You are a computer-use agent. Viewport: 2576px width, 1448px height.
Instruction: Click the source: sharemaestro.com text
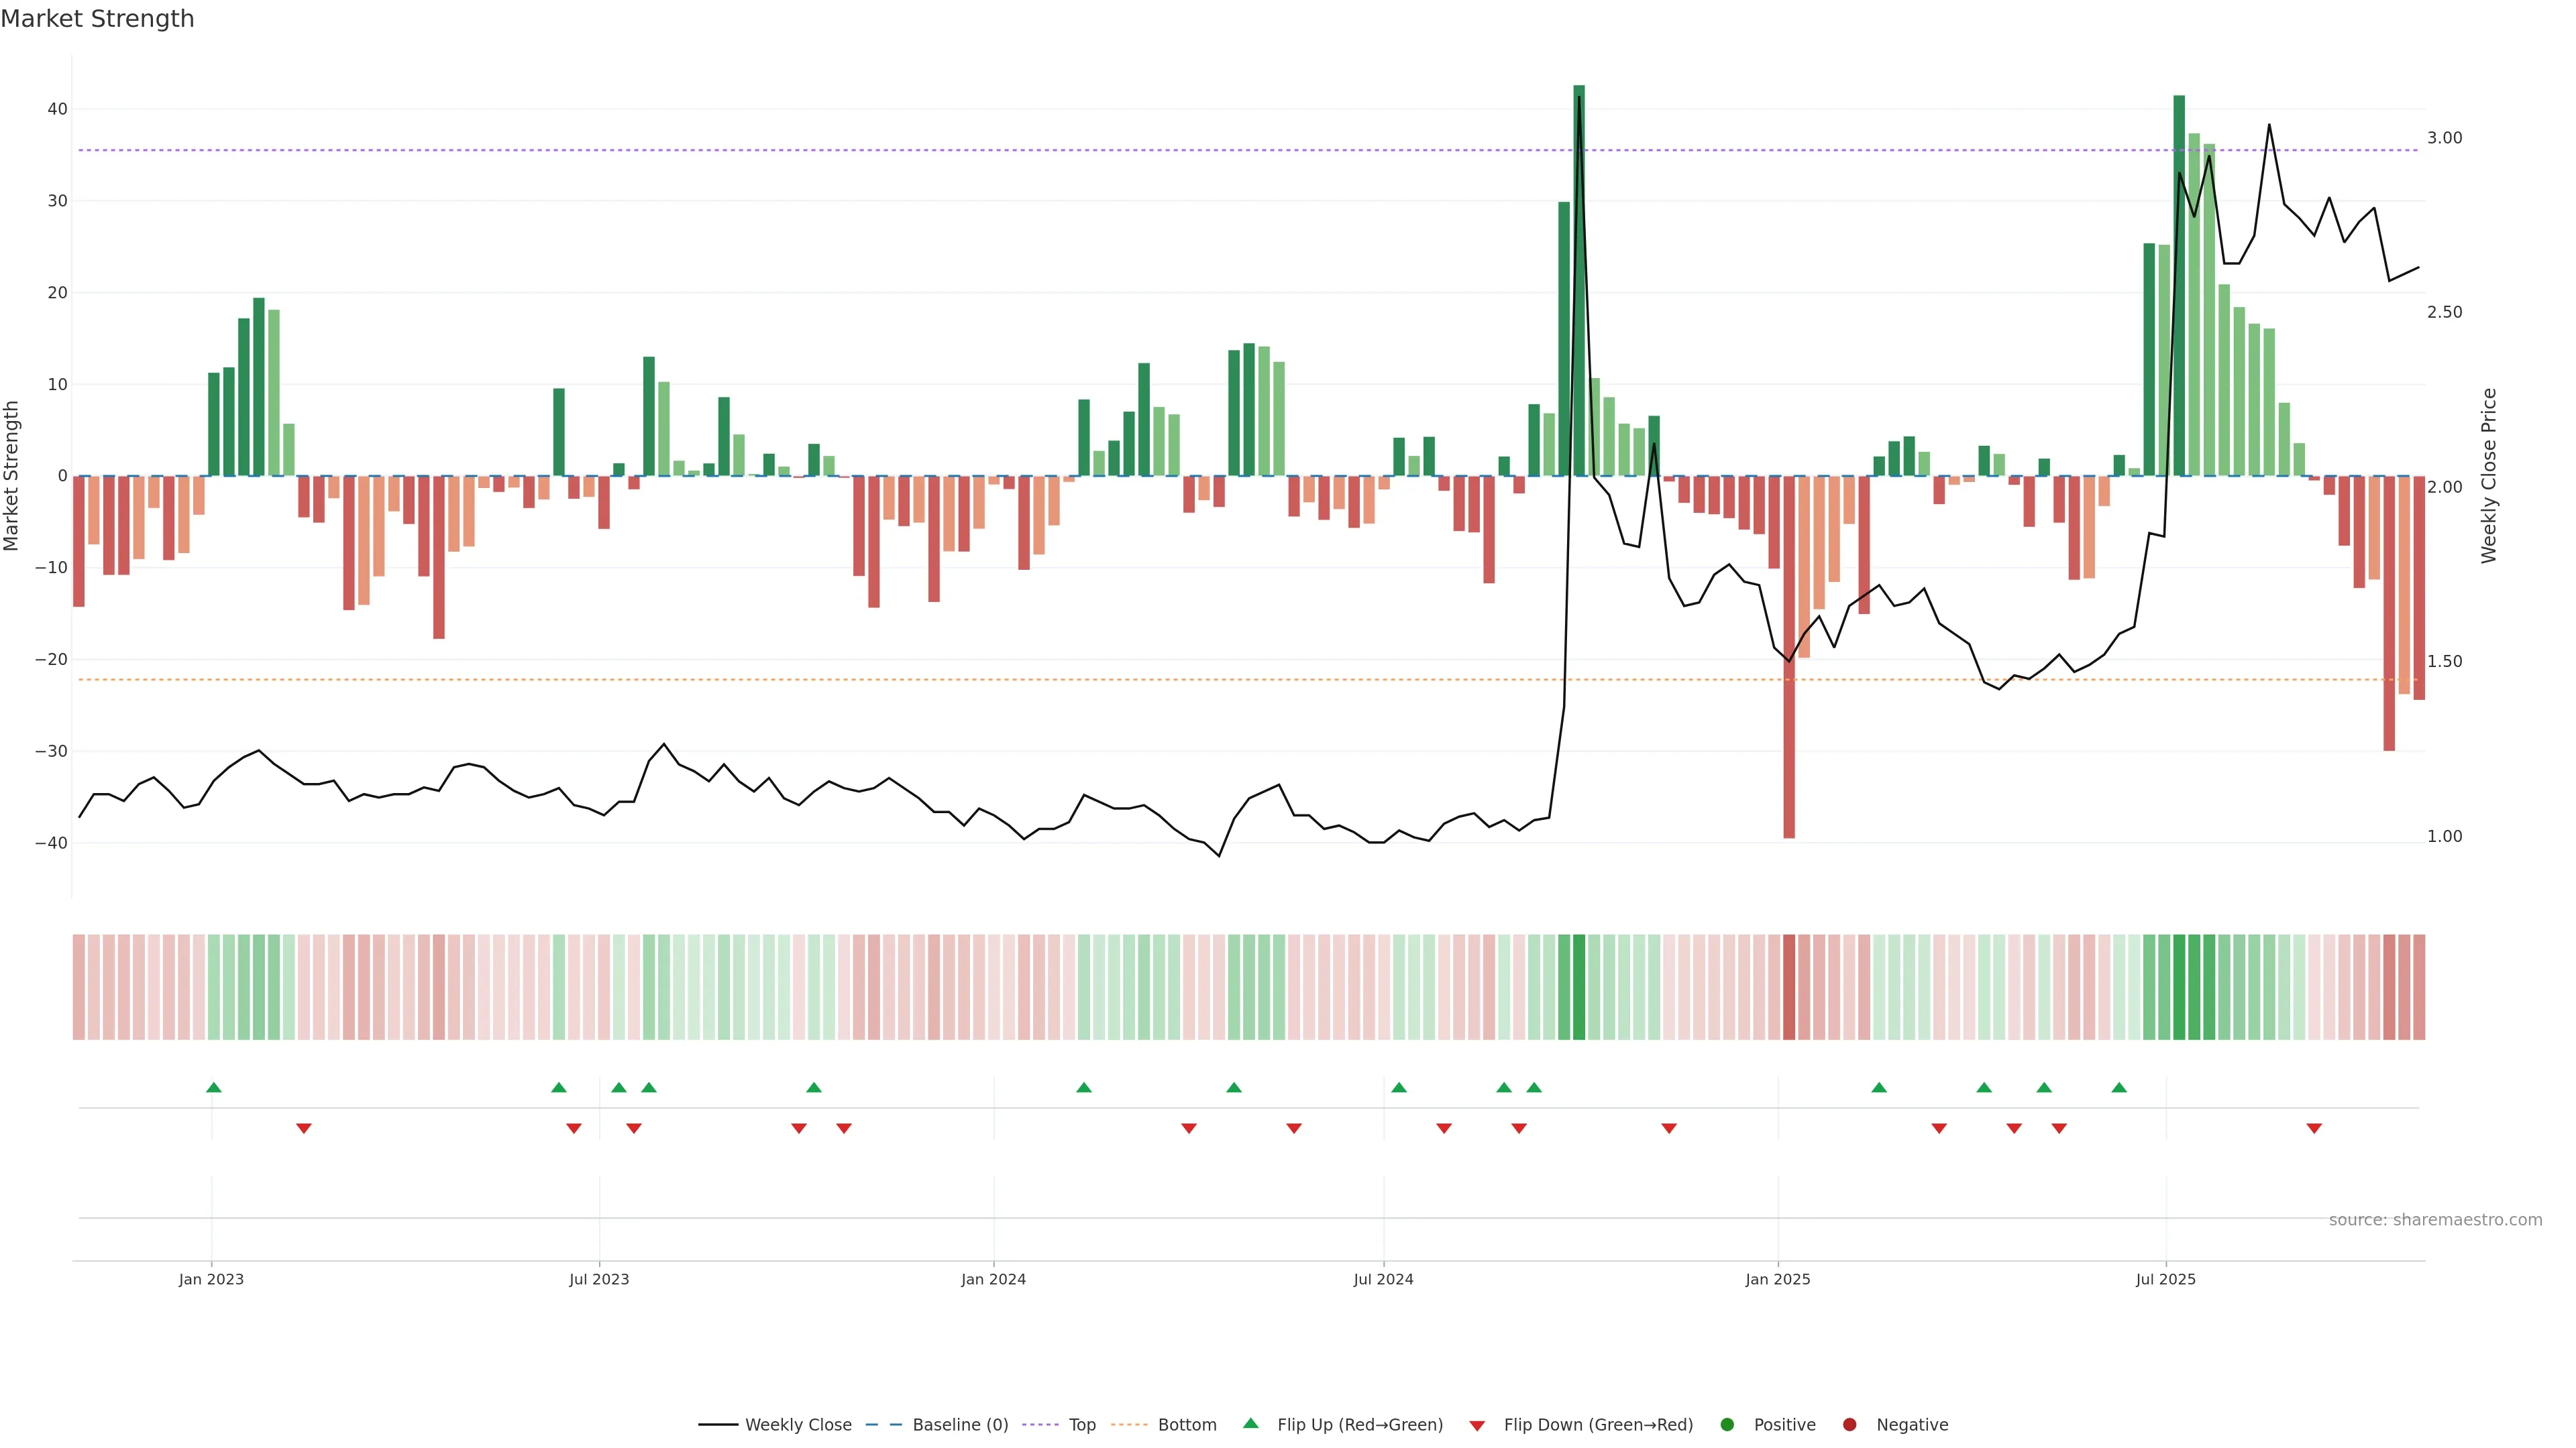pos(2435,1220)
